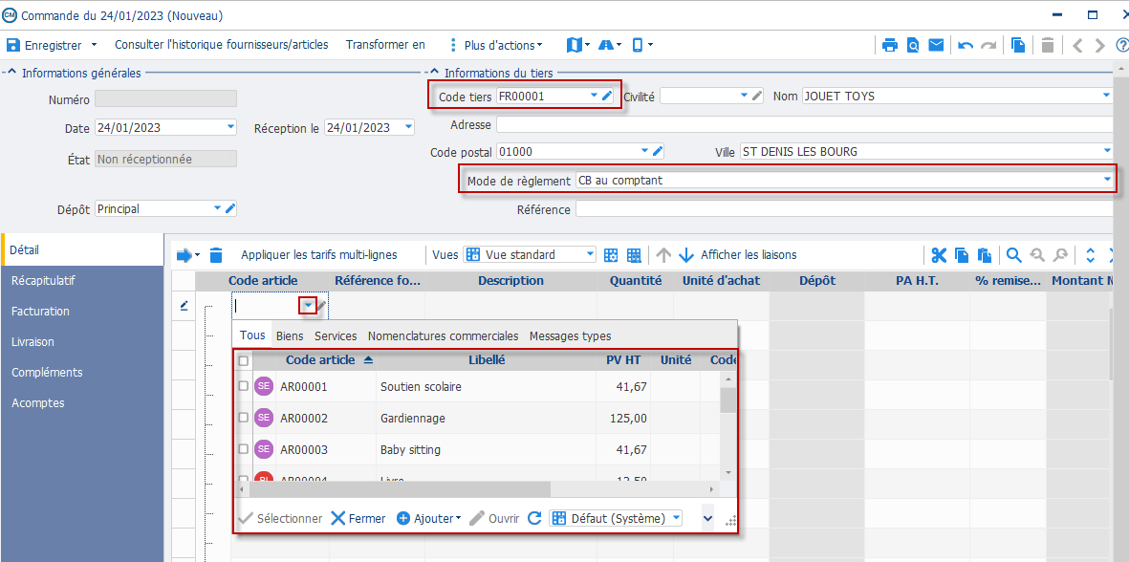Click the undo arrow icon
The width and height of the screenshot is (1129, 562).
point(966,45)
